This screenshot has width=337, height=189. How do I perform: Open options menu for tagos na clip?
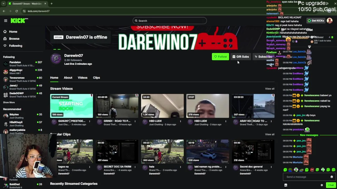[x=90, y=167]
